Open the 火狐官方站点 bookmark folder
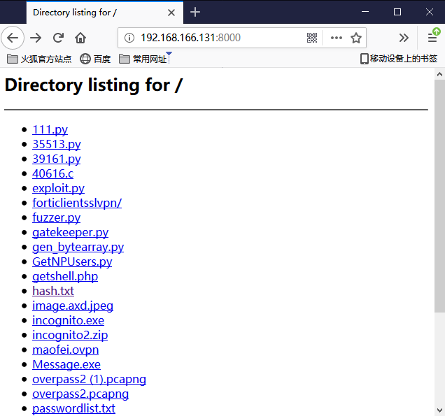The height and width of the screenshot is (416, 445). [x=39, y=59]
